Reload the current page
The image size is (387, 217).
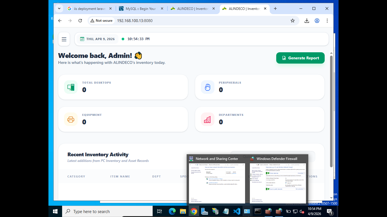point(80,21)
